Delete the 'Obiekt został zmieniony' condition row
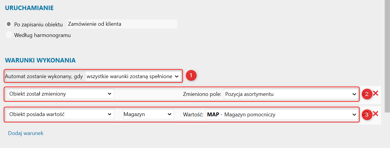This screenshot has height=148, width=390. (x=375, y=94)
